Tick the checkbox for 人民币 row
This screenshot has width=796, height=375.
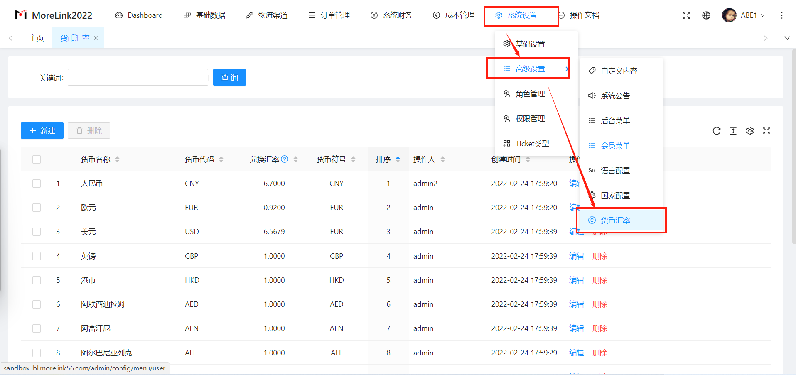pos(37,184)
